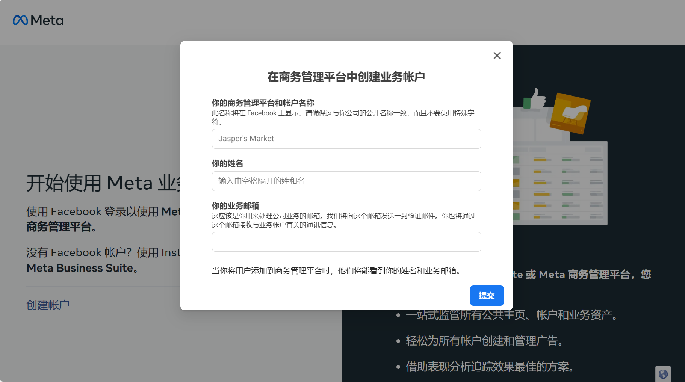685x382 pixels.
Task: Close the create business account dialog
Action: pos(497,56)
